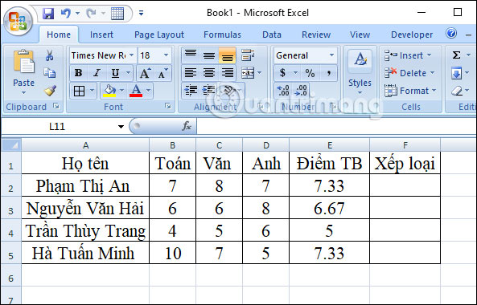Toggle highlighted Bottom Align button
Viewport: 477px width, 305px height.
point(228,55)
